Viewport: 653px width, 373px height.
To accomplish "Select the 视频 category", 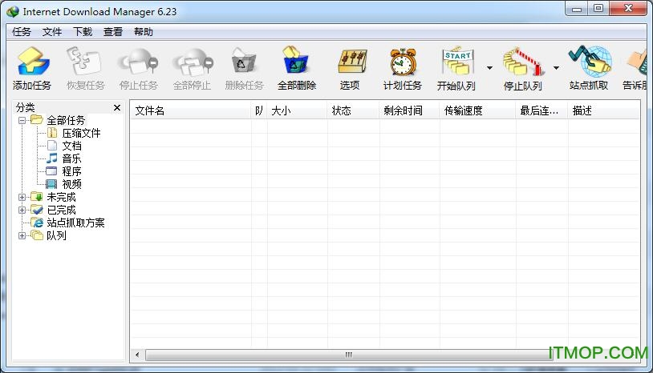I will tap(71, 184).
